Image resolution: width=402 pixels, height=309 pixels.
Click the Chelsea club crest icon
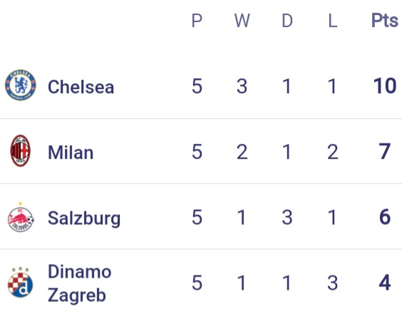pos(21,85)
